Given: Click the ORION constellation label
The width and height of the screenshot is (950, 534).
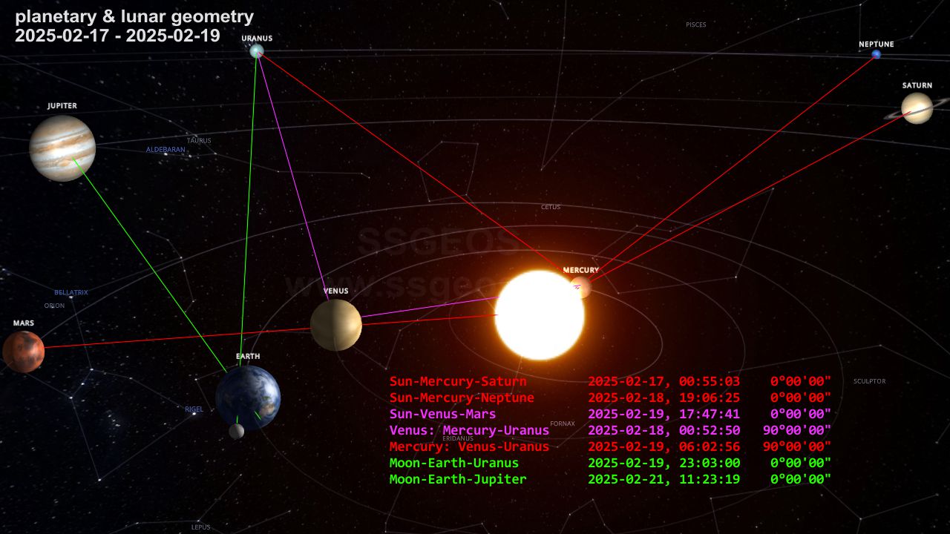Looking at the screenshot, I should pos(55,306).
